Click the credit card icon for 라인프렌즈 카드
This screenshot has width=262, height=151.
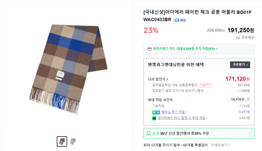pos(149,49)
